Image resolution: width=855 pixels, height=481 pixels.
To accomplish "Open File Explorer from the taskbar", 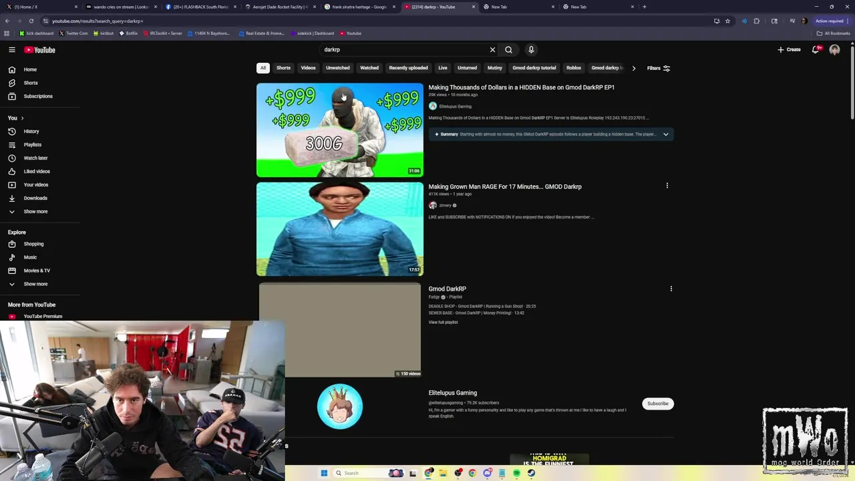I will [443, 473].
